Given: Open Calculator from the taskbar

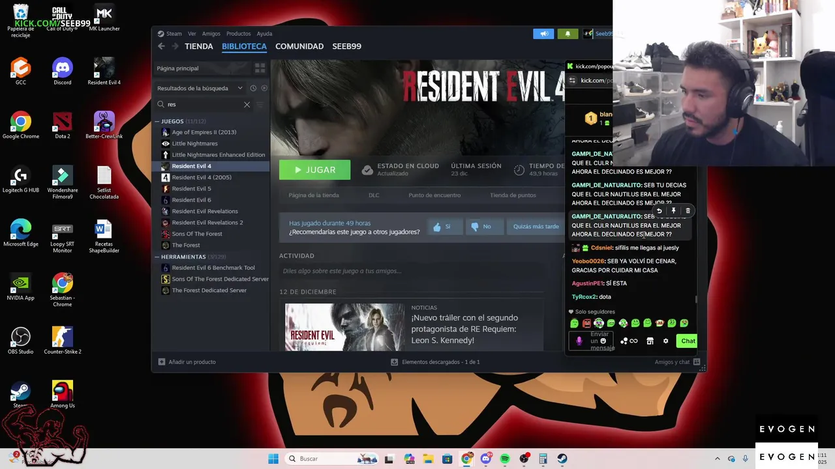Looking at the screenshot, I should point(543,459).
